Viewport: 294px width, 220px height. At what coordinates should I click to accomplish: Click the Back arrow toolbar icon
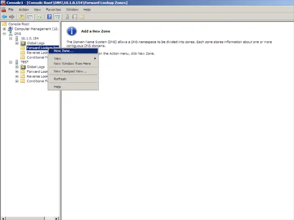click(4, 17)
